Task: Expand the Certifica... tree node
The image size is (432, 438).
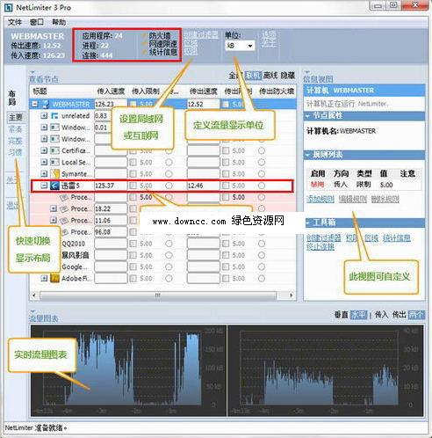Action: coord(44,150)
